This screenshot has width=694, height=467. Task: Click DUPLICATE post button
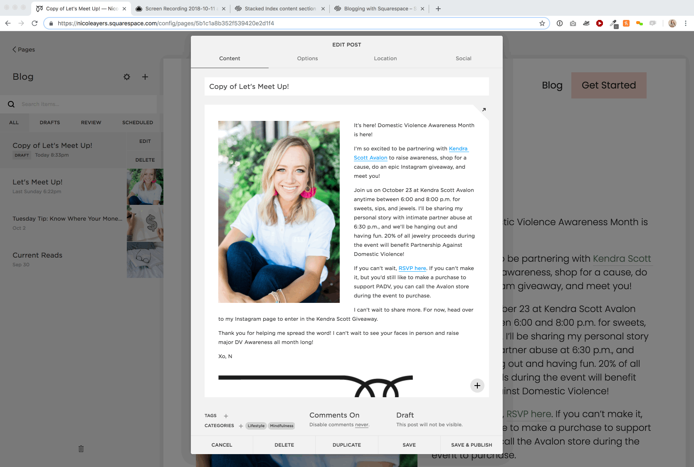pos(347,445)
